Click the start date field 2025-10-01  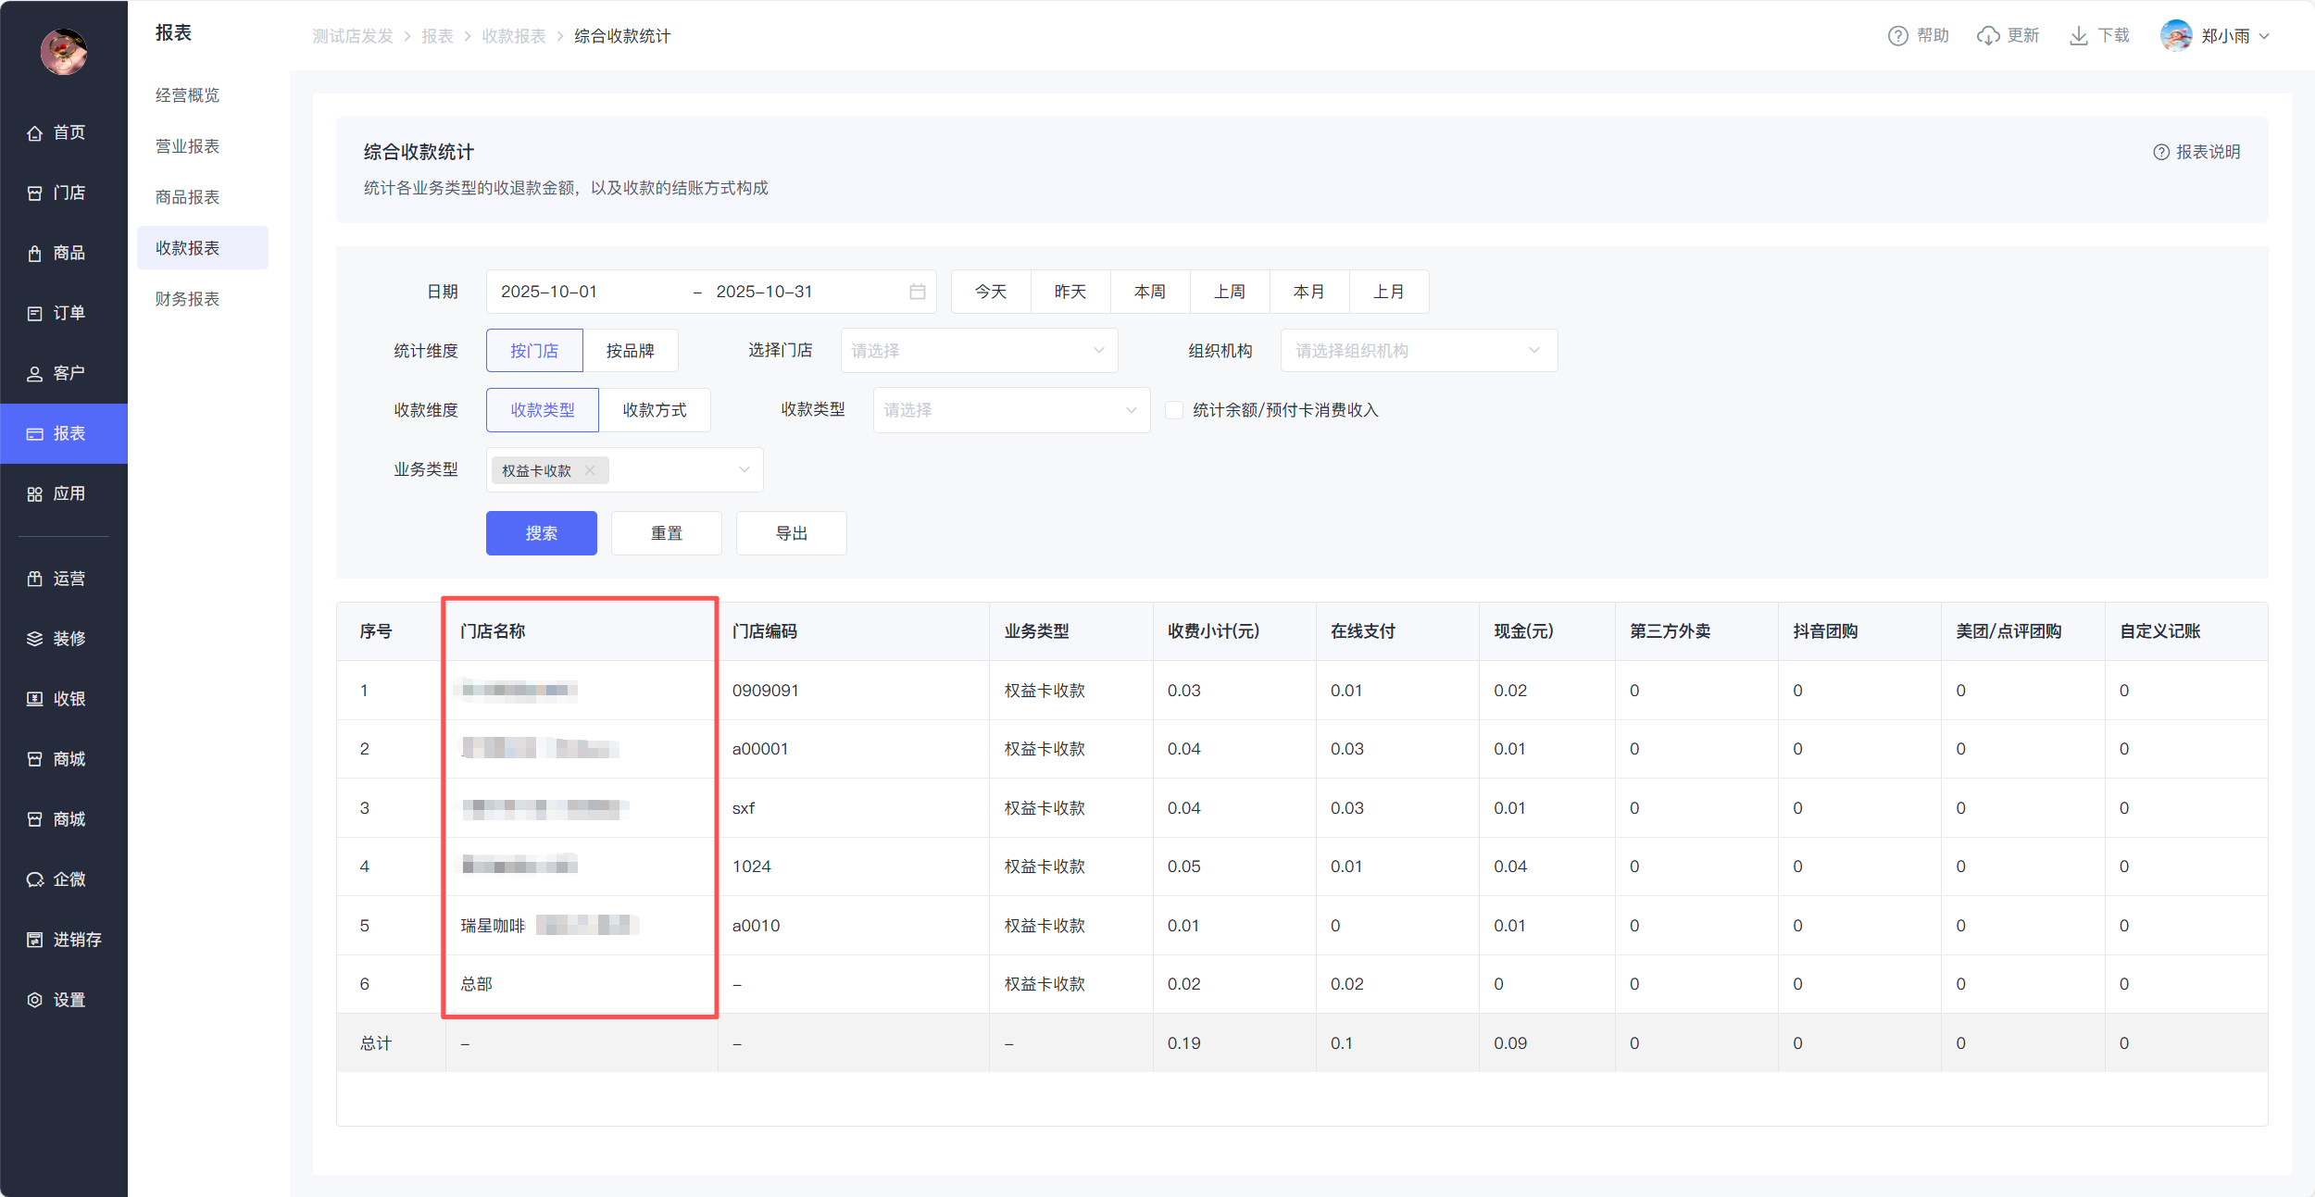click(x=549, y=292)
